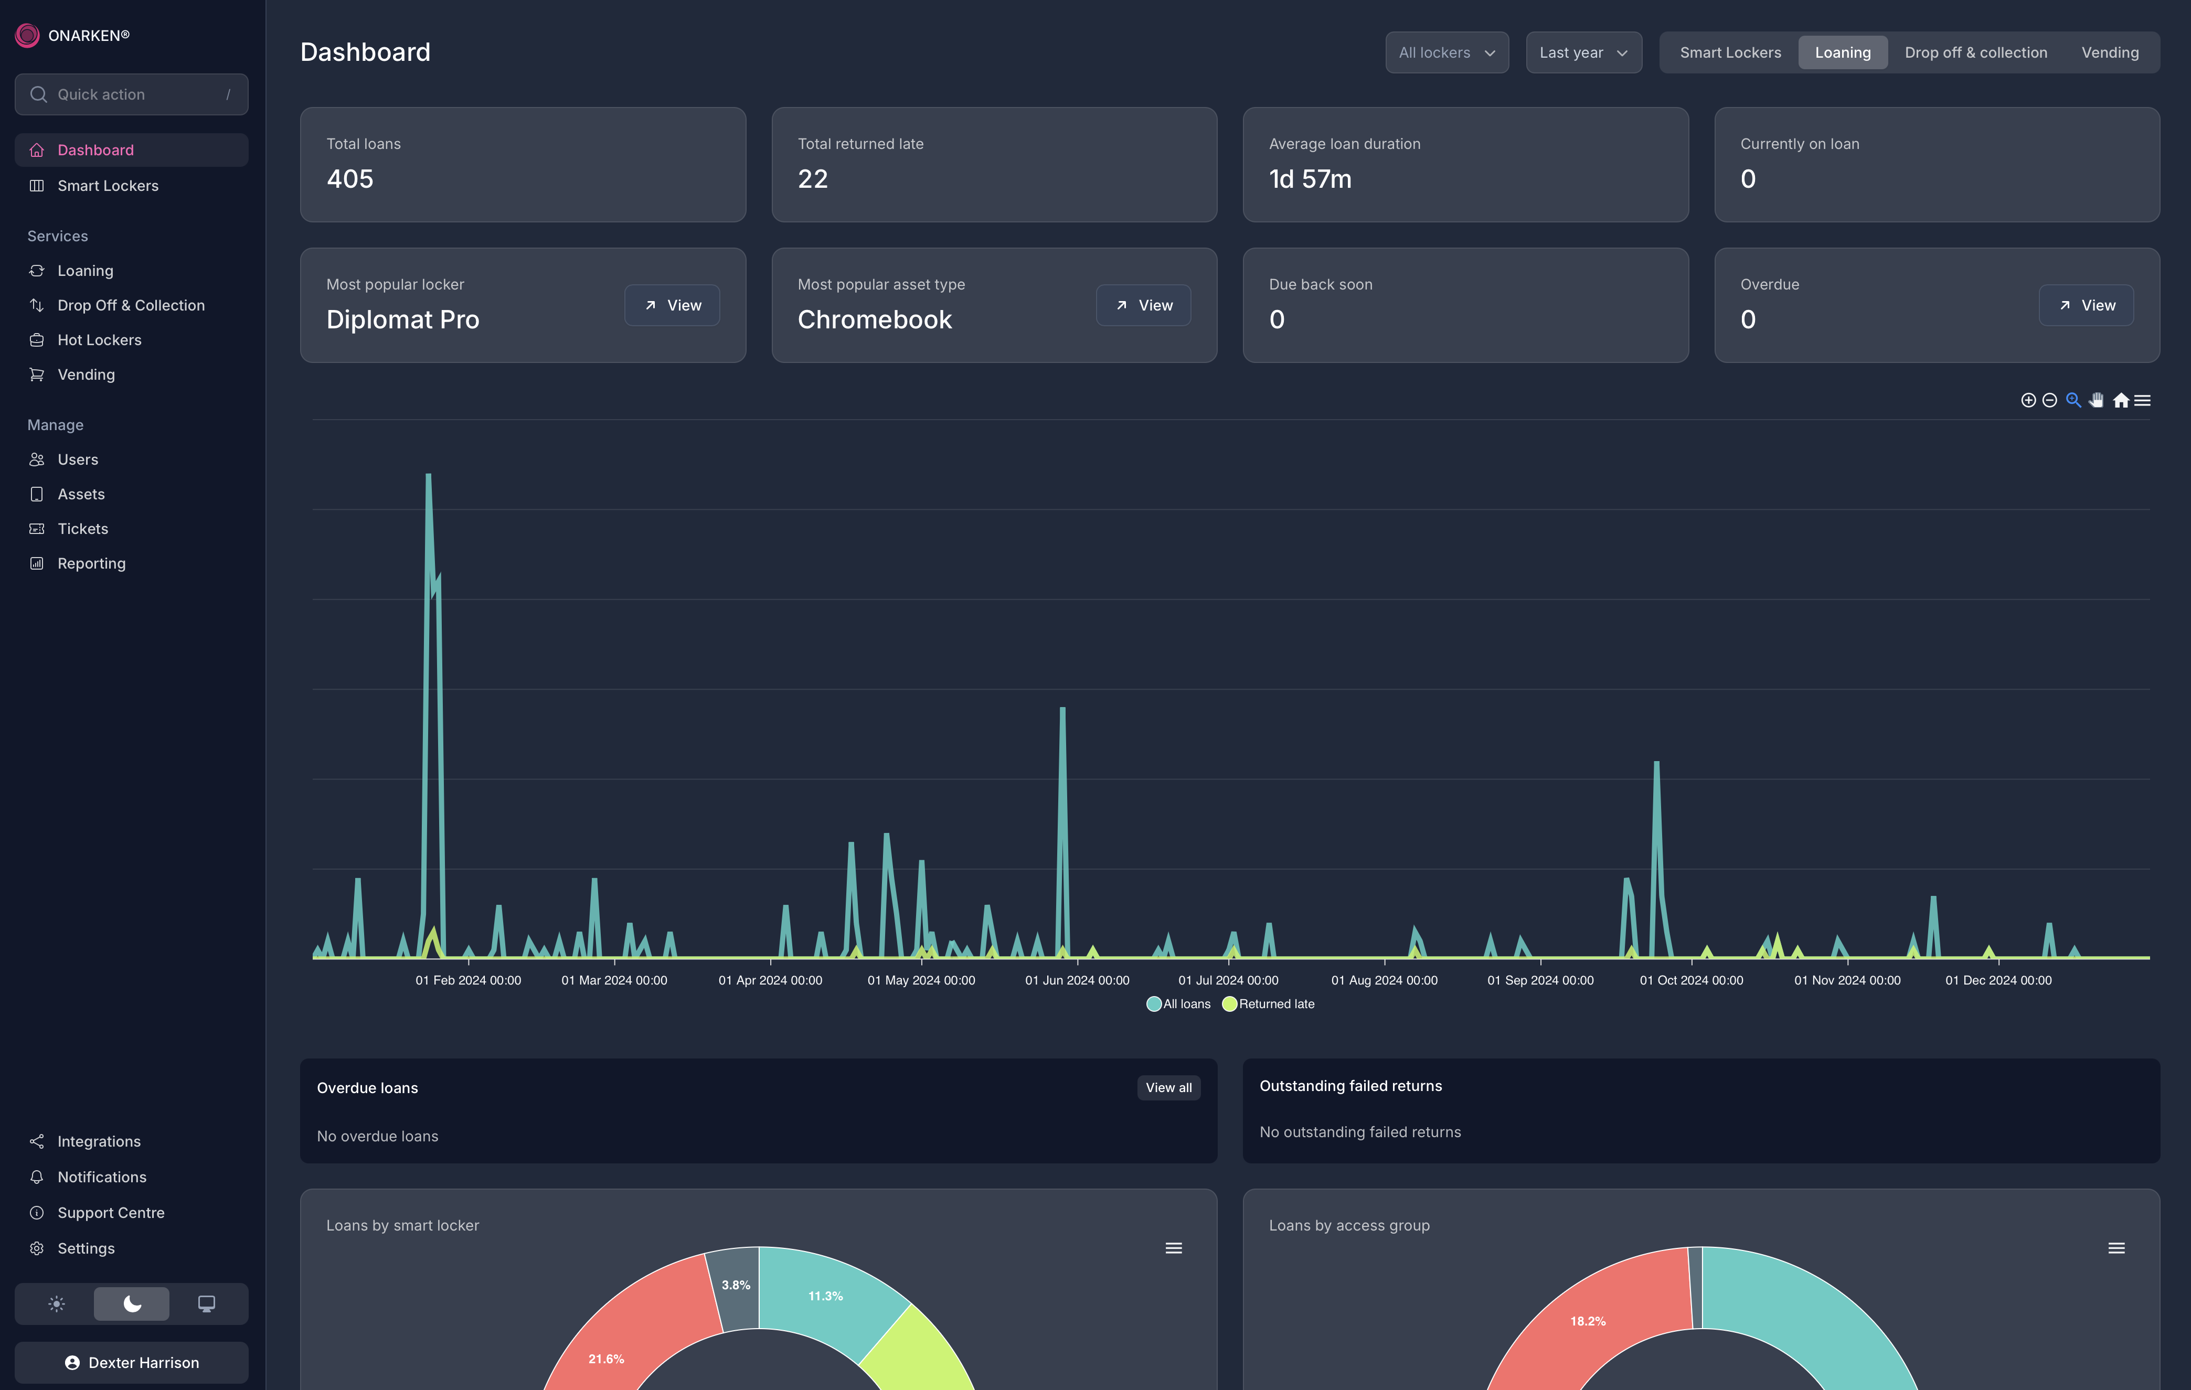Click the Settings gear icon

coord(36,1249)
